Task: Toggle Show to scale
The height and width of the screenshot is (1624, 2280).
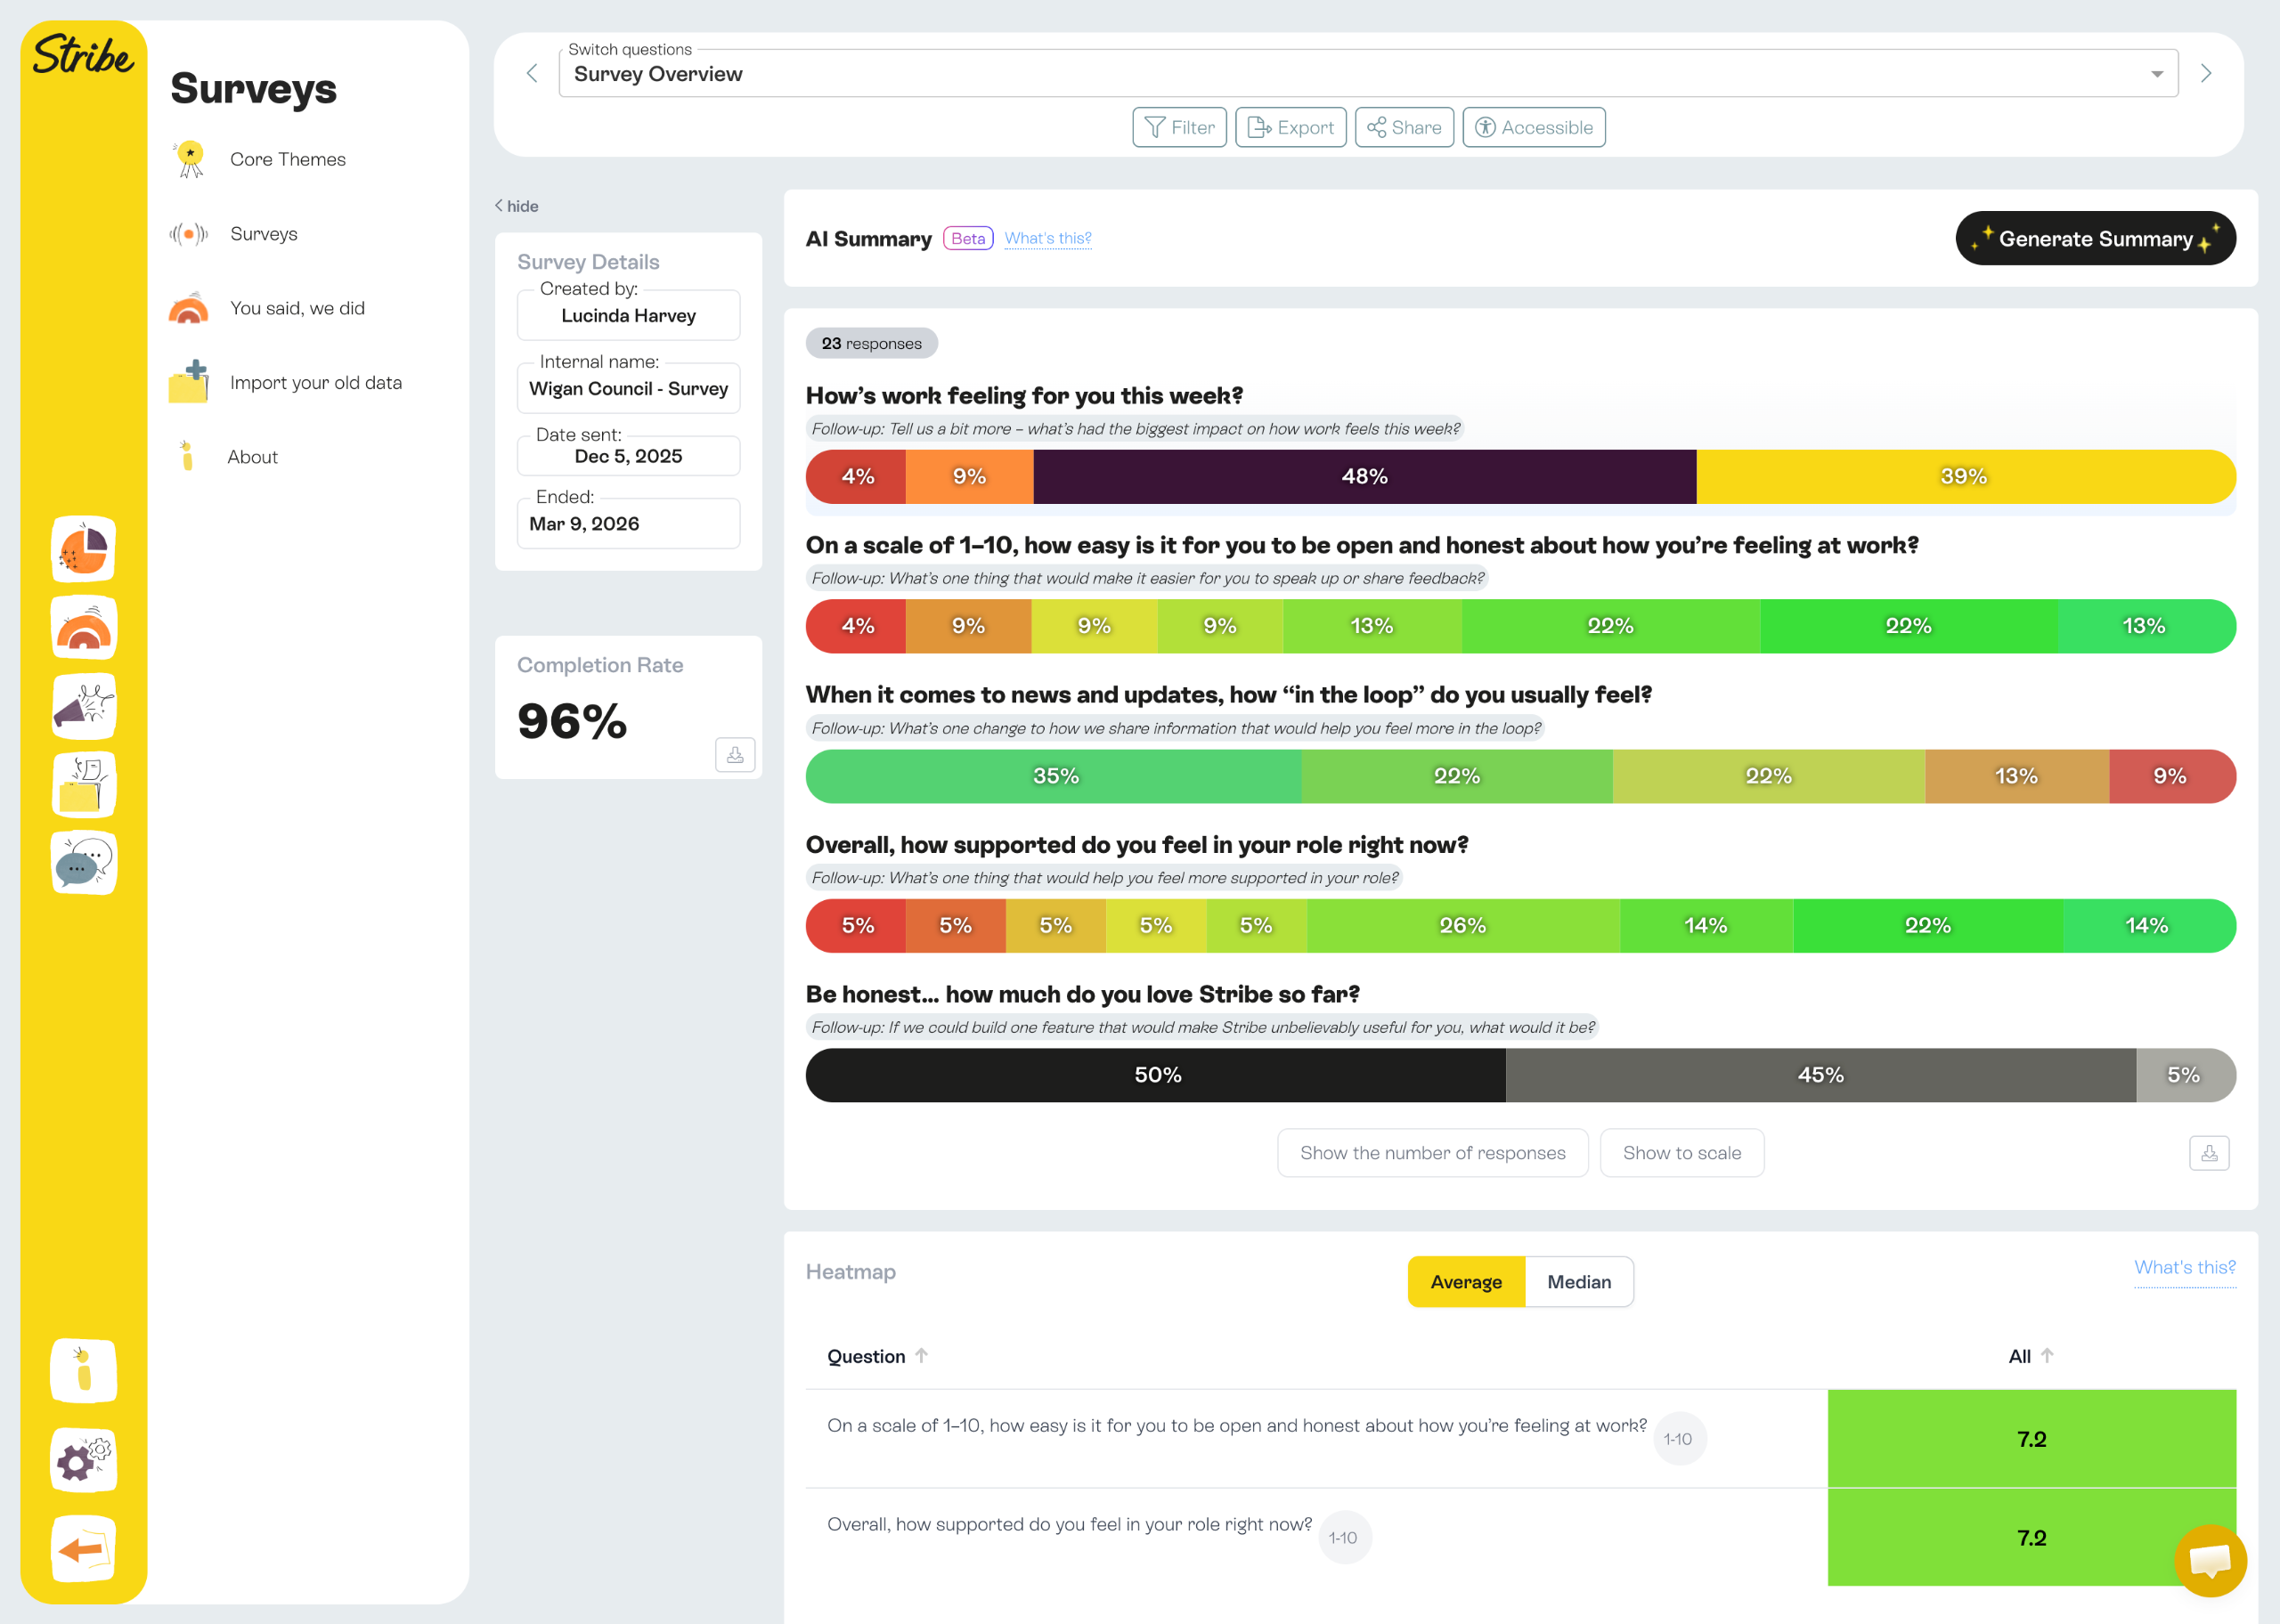Action: (1681, 1153)
